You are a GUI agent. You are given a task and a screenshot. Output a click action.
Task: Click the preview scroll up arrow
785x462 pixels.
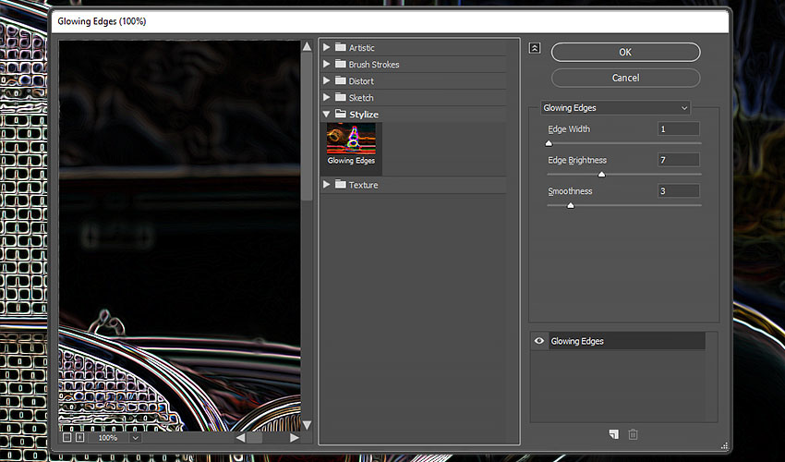(307, 46)
